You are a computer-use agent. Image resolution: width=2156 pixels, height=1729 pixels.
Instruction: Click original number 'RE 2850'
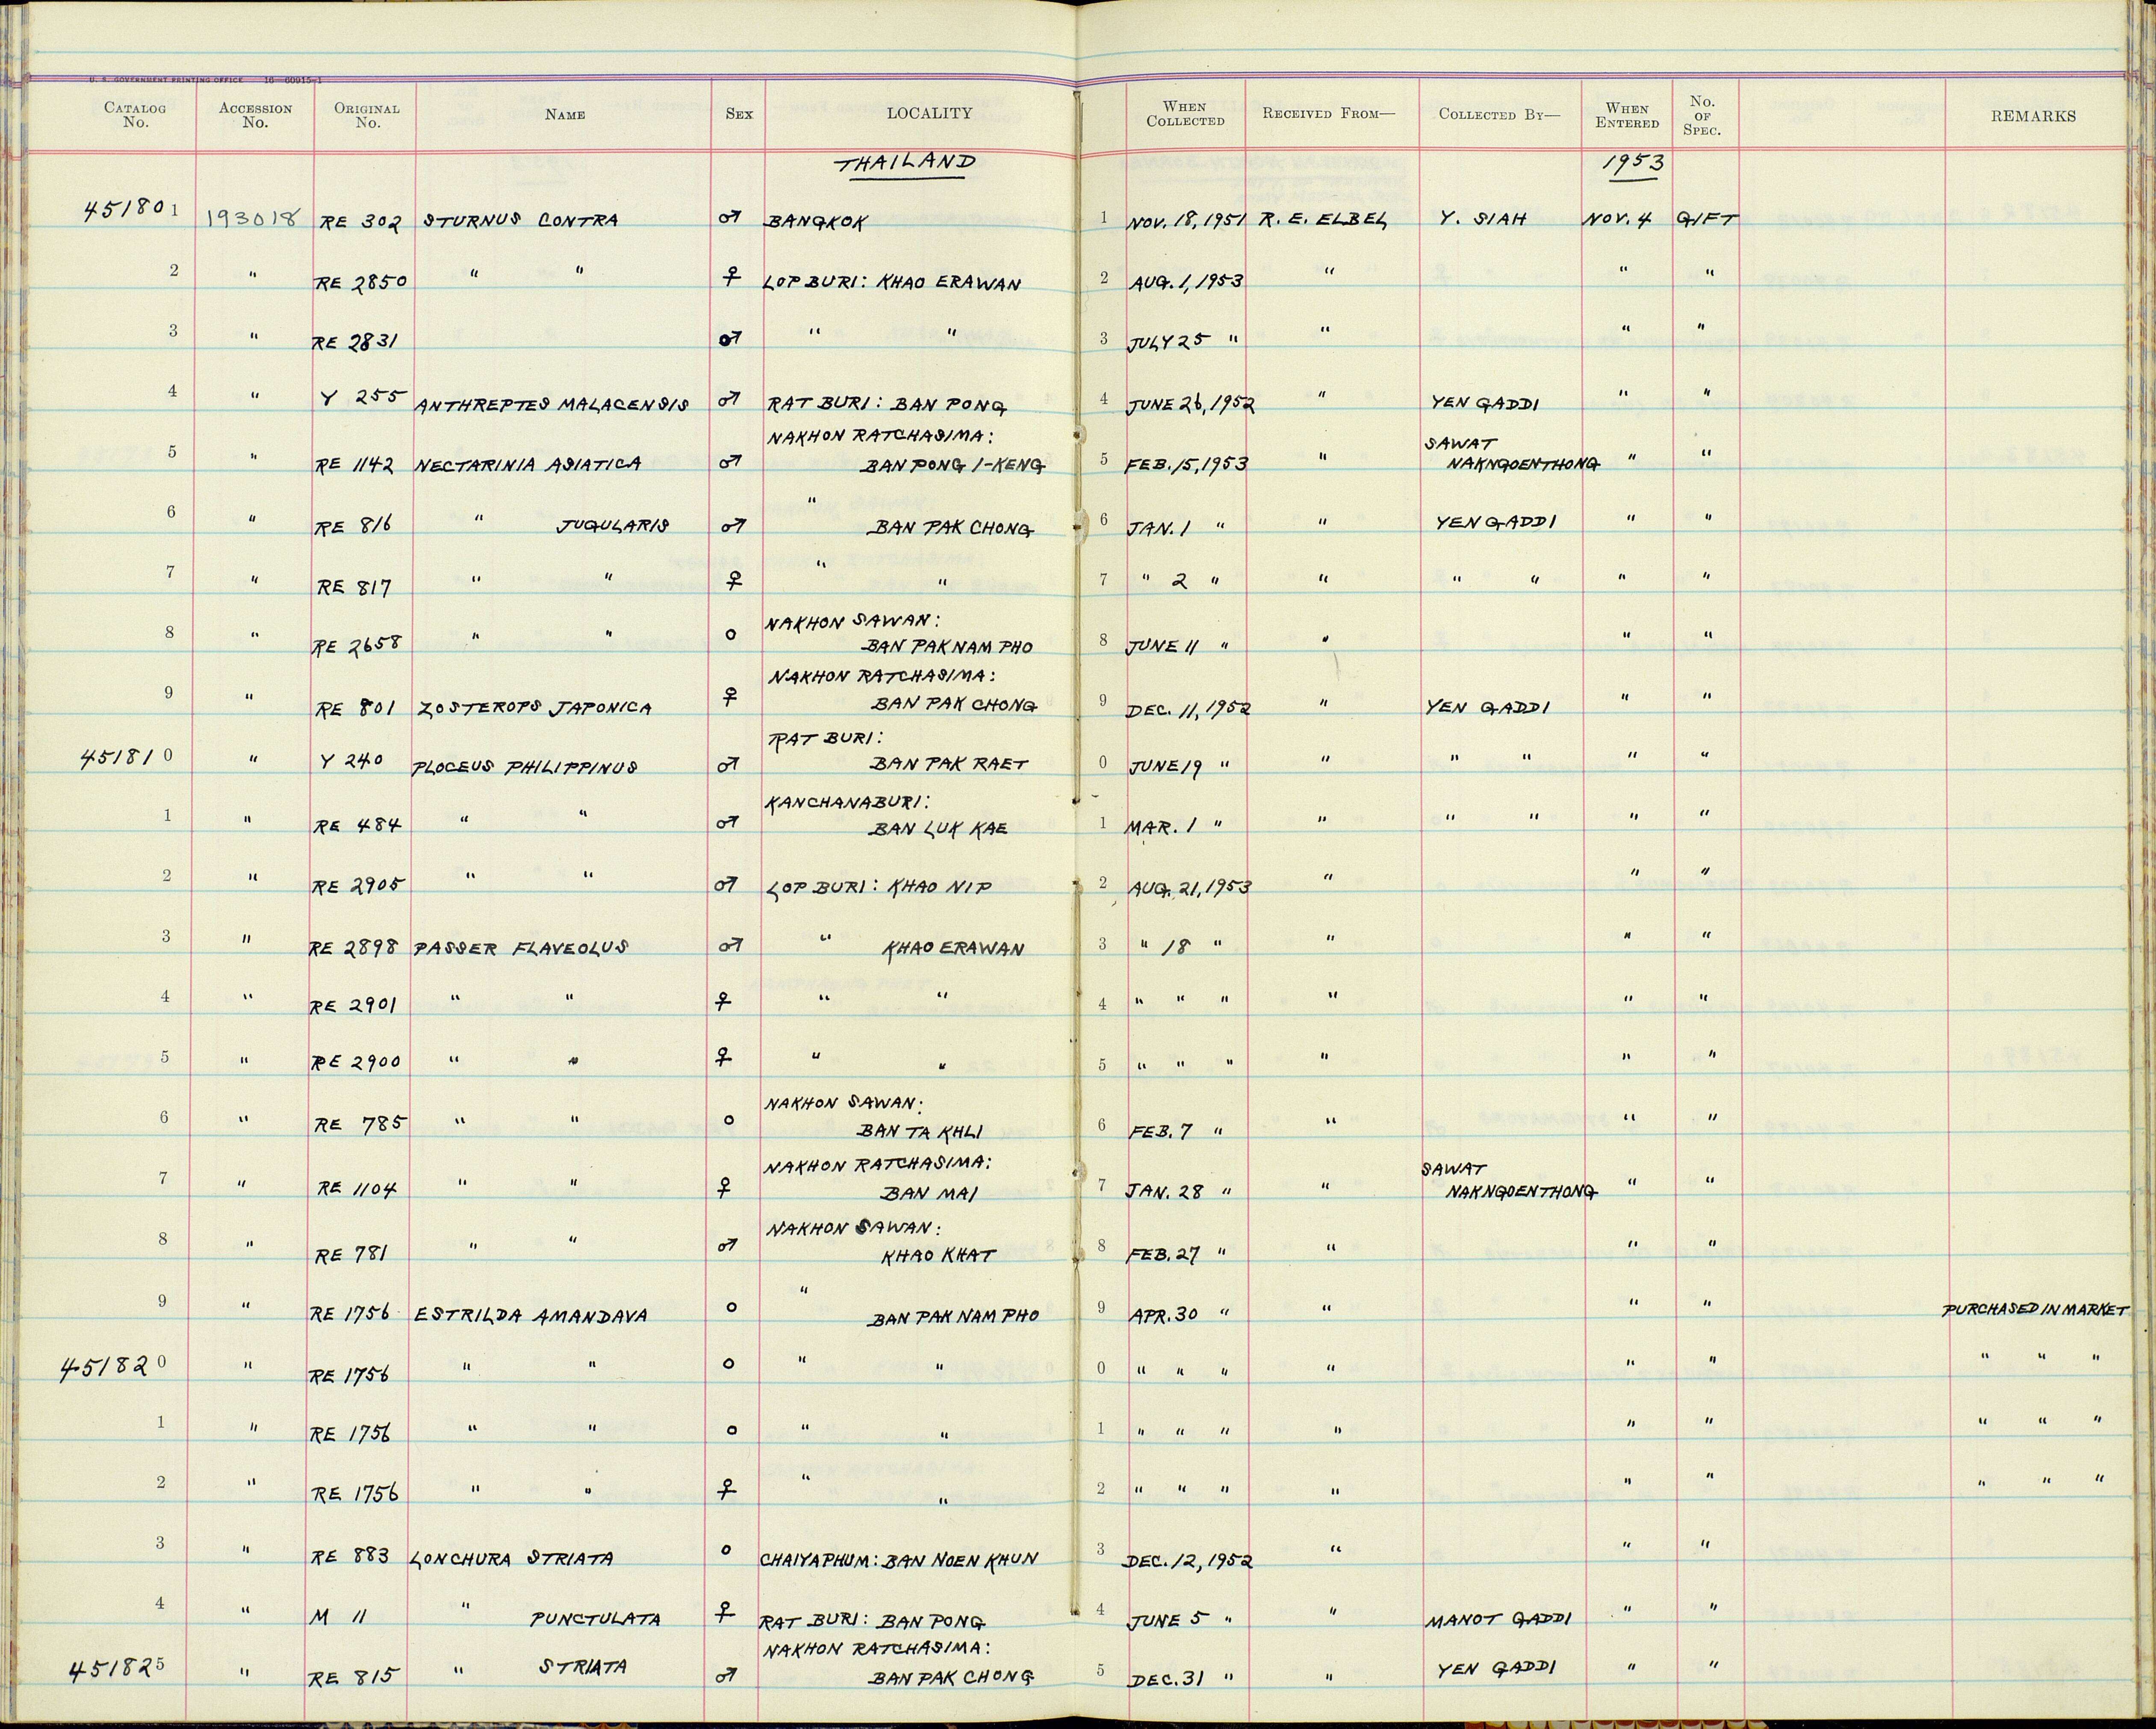360,283
